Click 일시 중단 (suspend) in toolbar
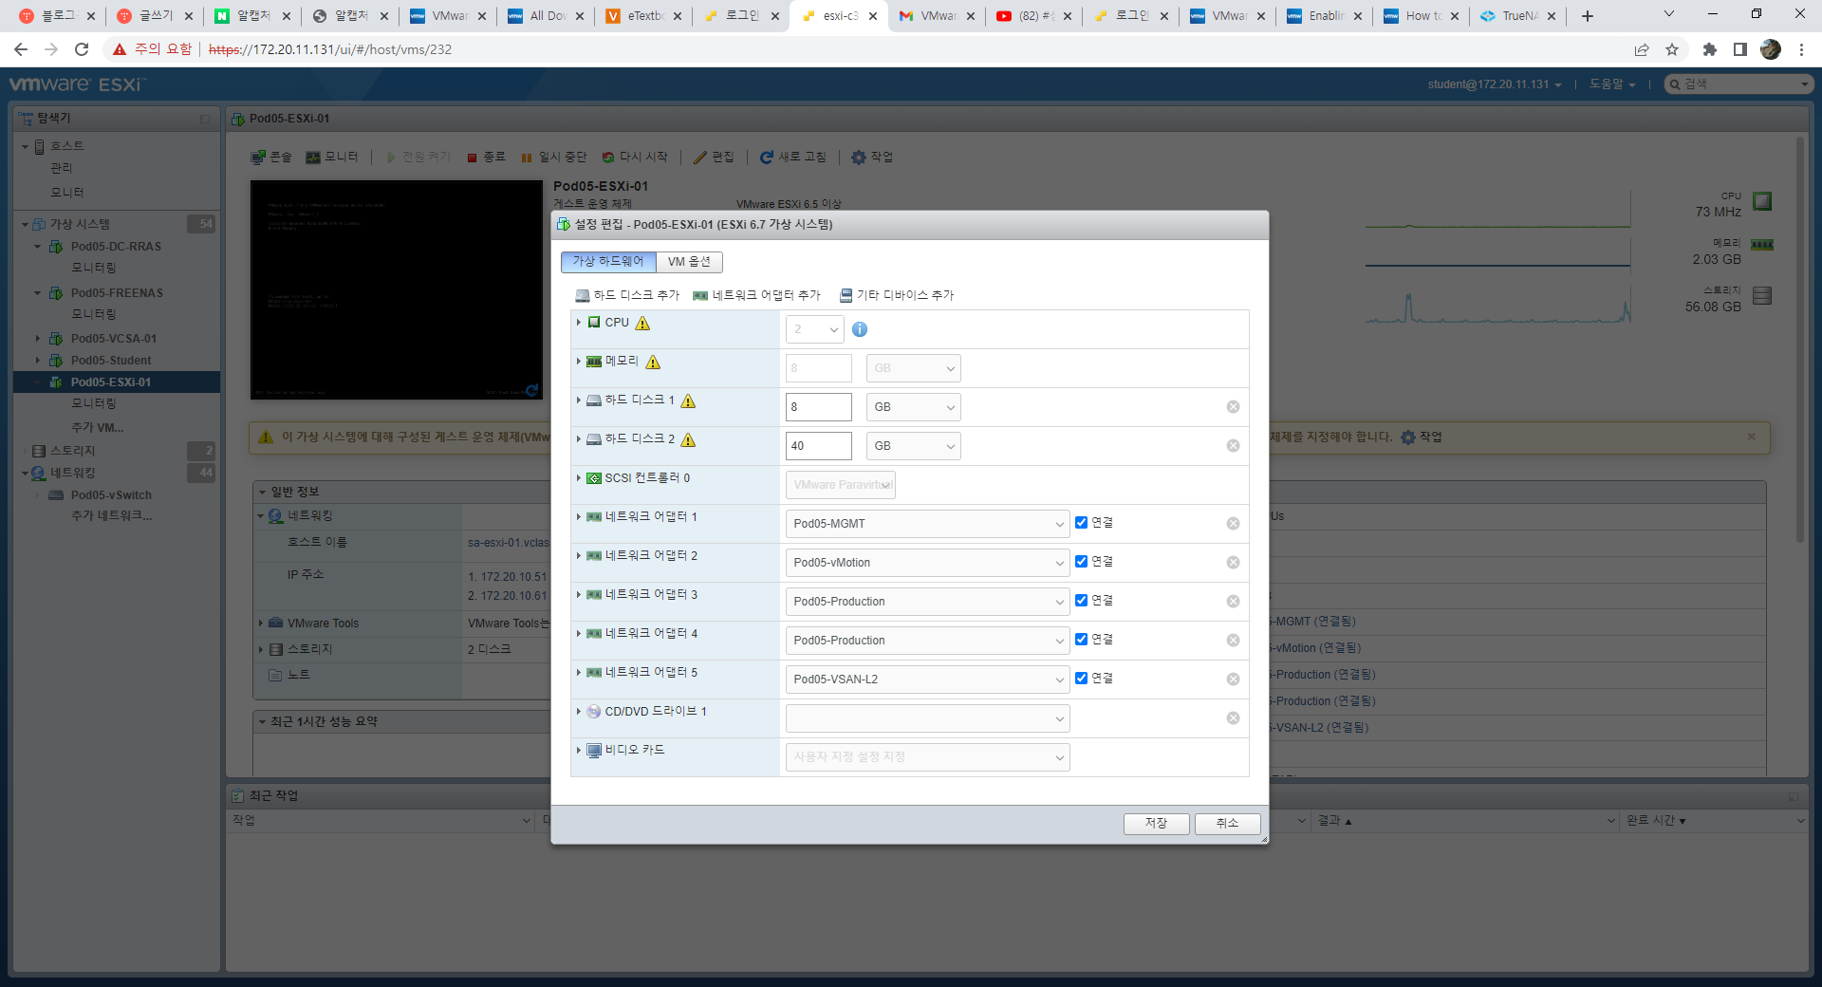The width and height of the screenshot is (1822, 987). pos(554,158)
